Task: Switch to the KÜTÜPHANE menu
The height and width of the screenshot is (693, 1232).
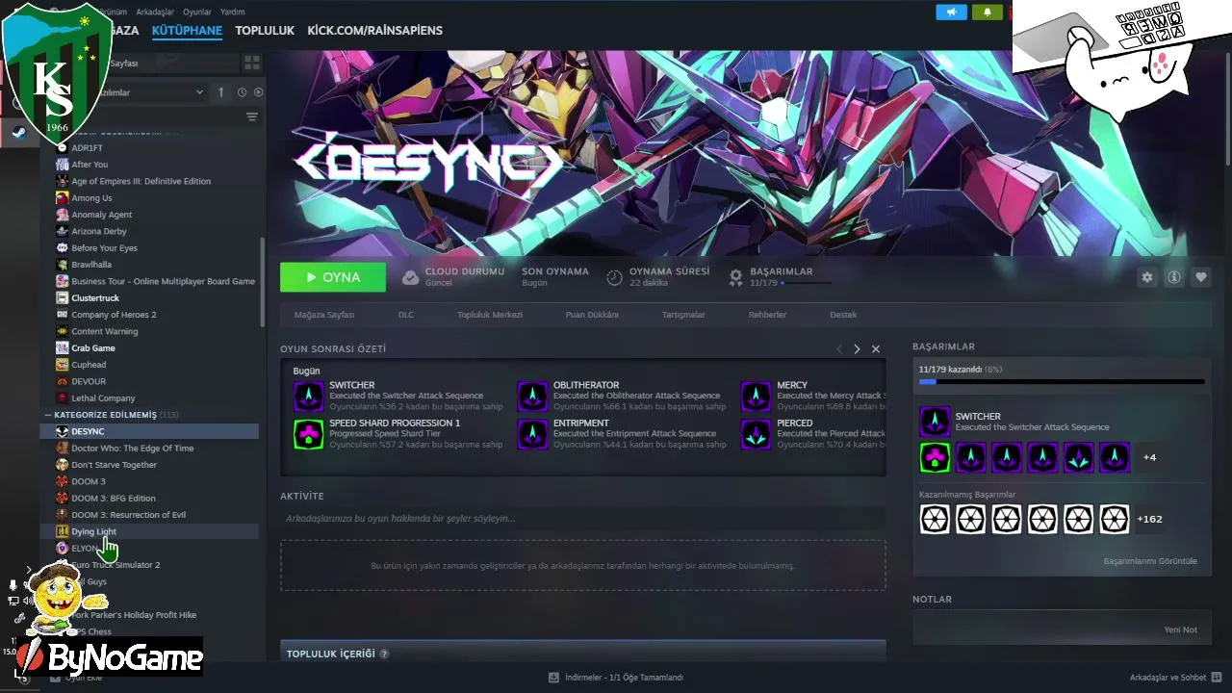Action: (187, 31)
